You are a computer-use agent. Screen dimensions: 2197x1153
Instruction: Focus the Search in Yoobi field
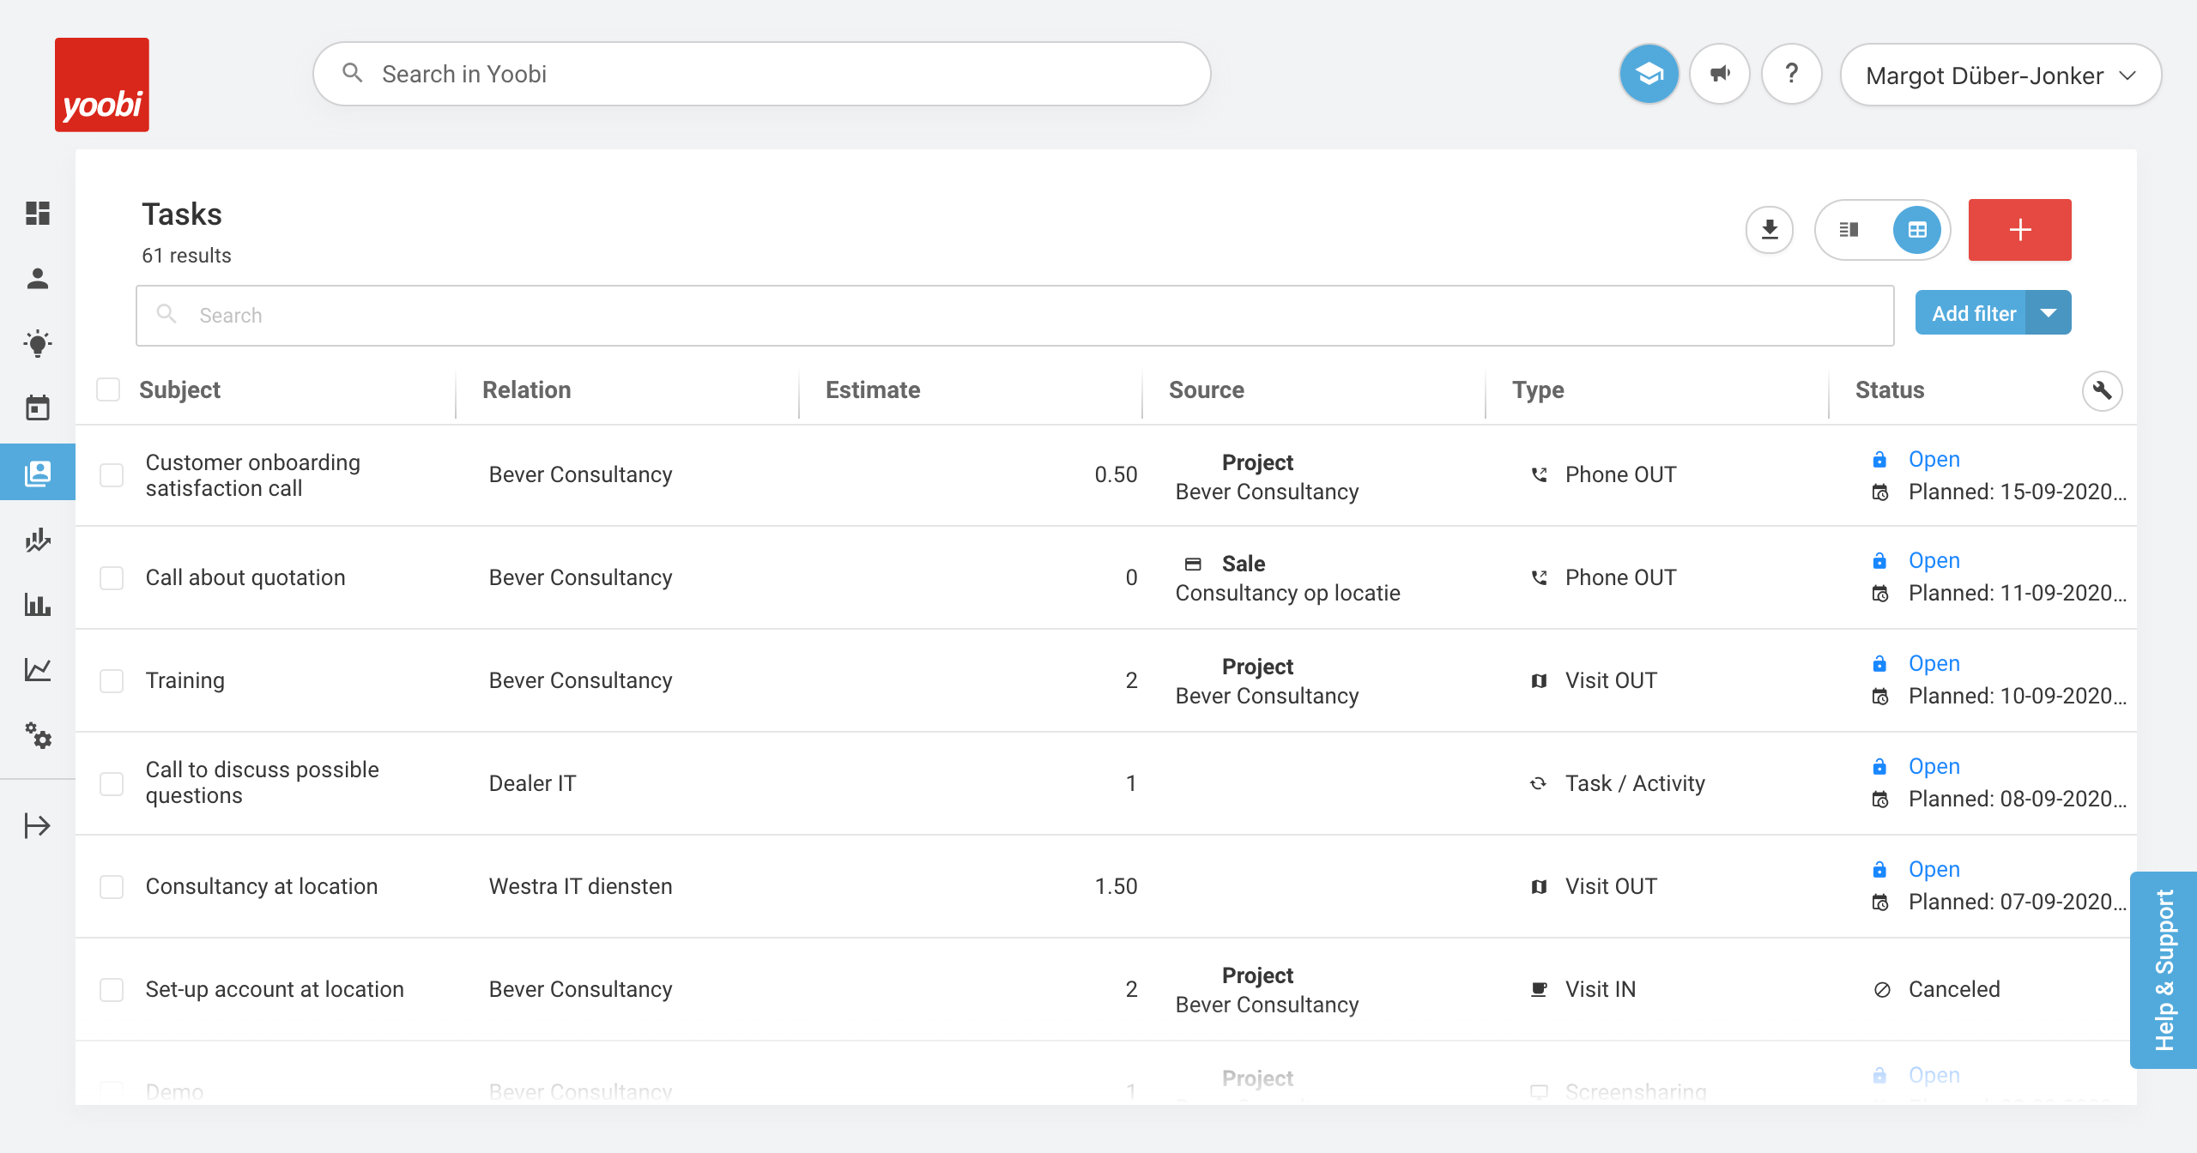[762, 75]
